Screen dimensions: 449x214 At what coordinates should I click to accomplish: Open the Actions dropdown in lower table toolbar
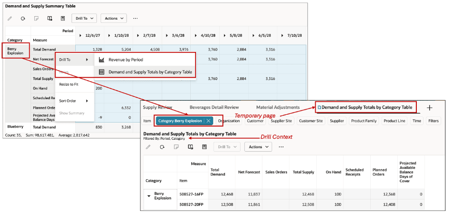258,147
